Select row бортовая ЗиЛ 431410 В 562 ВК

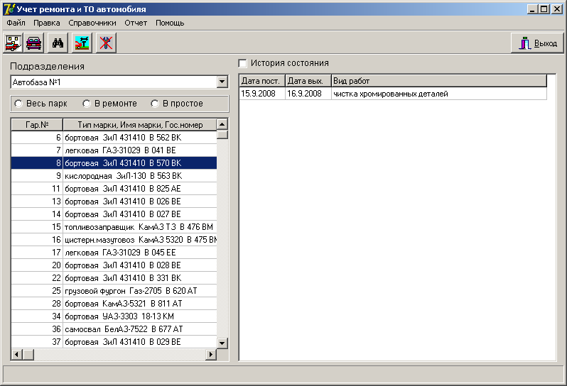(x=114, y=138)
